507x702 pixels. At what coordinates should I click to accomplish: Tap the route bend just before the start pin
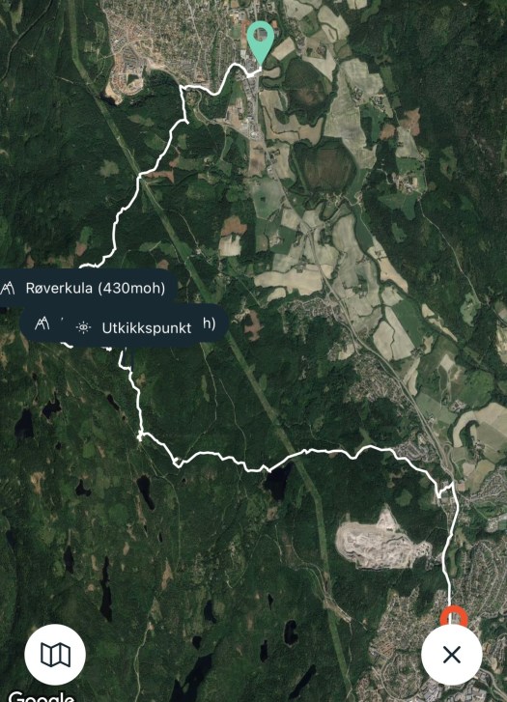(235, 67)
